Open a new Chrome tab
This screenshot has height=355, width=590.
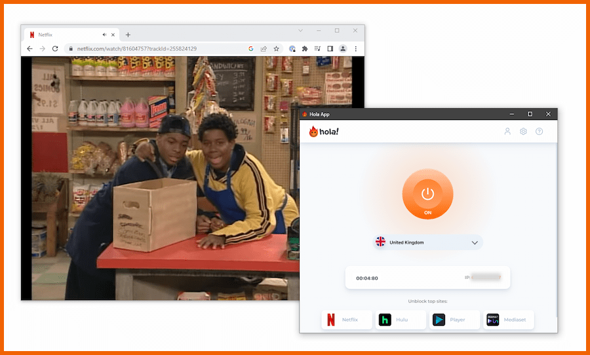coord(128,35)
